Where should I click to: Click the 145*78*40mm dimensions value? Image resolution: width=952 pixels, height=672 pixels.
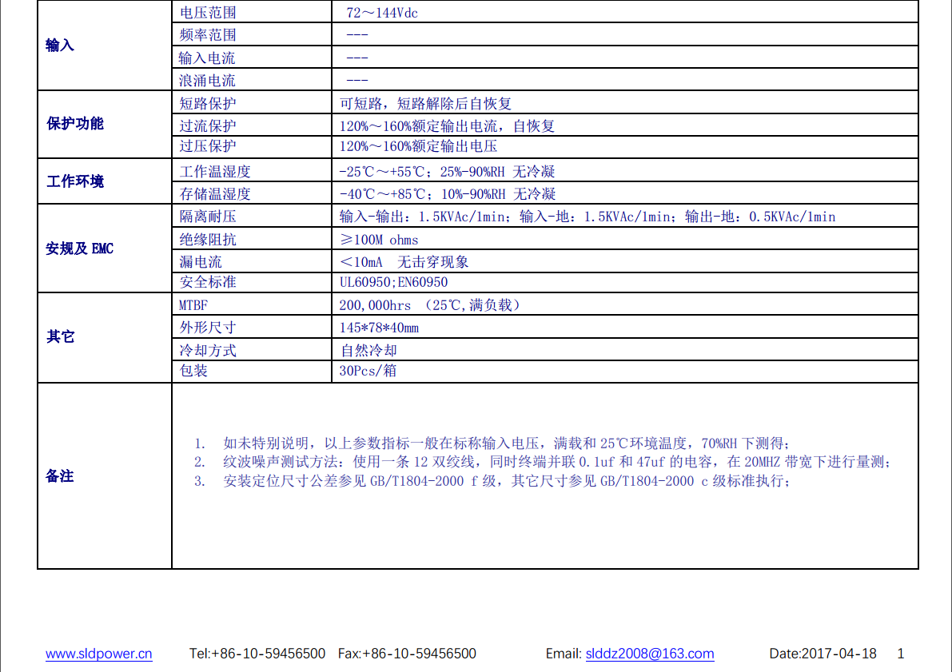click(379, 328)
